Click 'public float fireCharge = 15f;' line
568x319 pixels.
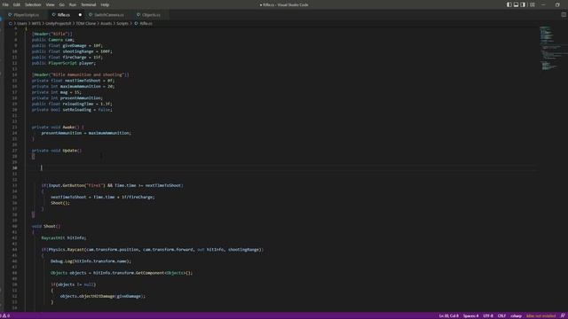point(67,57)
